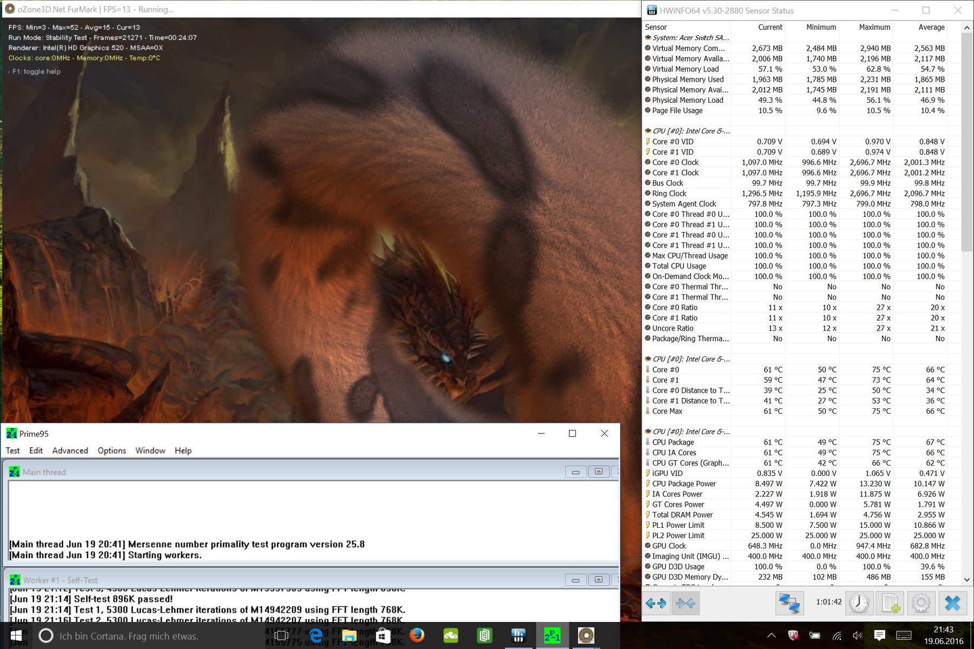The width and height of the screenshot is (974, 649).
Task: Open the battery status tray icon
Action: point(814,635)
